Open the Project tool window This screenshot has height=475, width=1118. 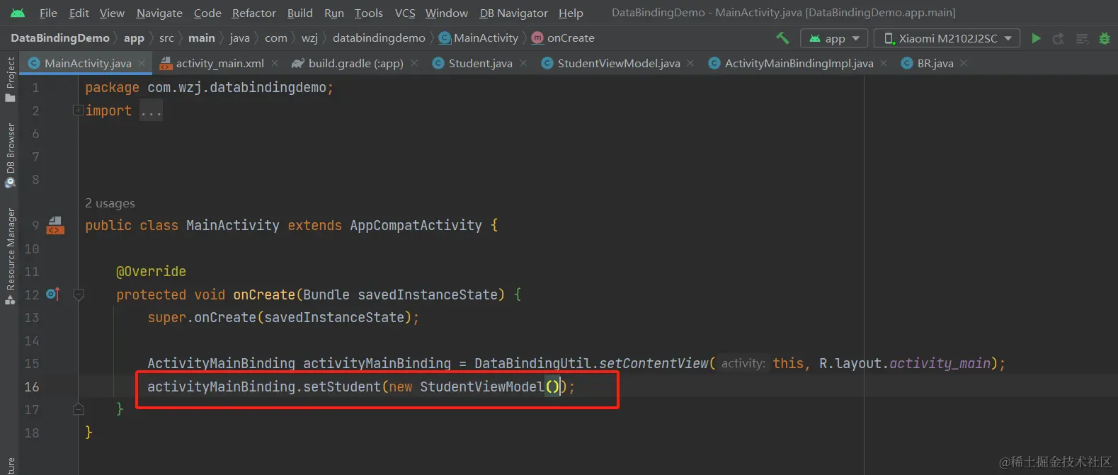(x=11, y=79)
